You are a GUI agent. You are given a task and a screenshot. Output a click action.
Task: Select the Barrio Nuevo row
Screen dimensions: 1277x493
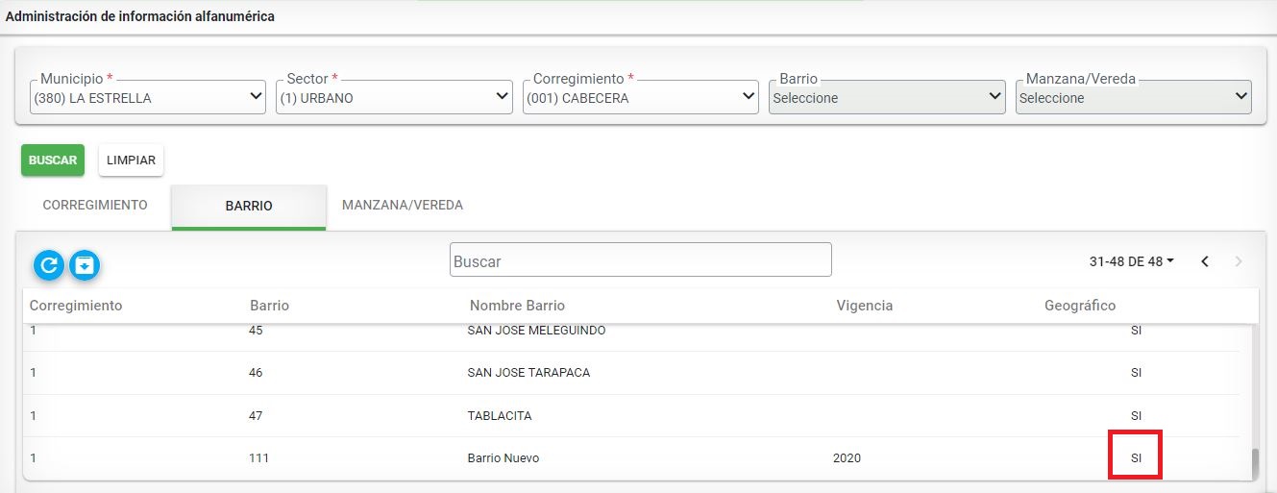(x=631, y=458)
